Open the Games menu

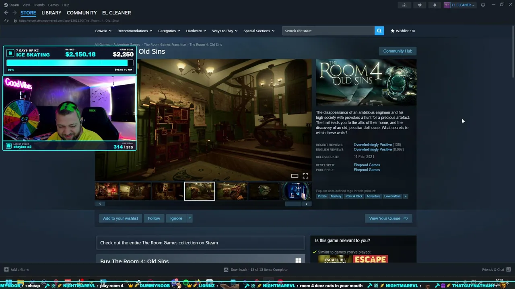tap(53, 5)
